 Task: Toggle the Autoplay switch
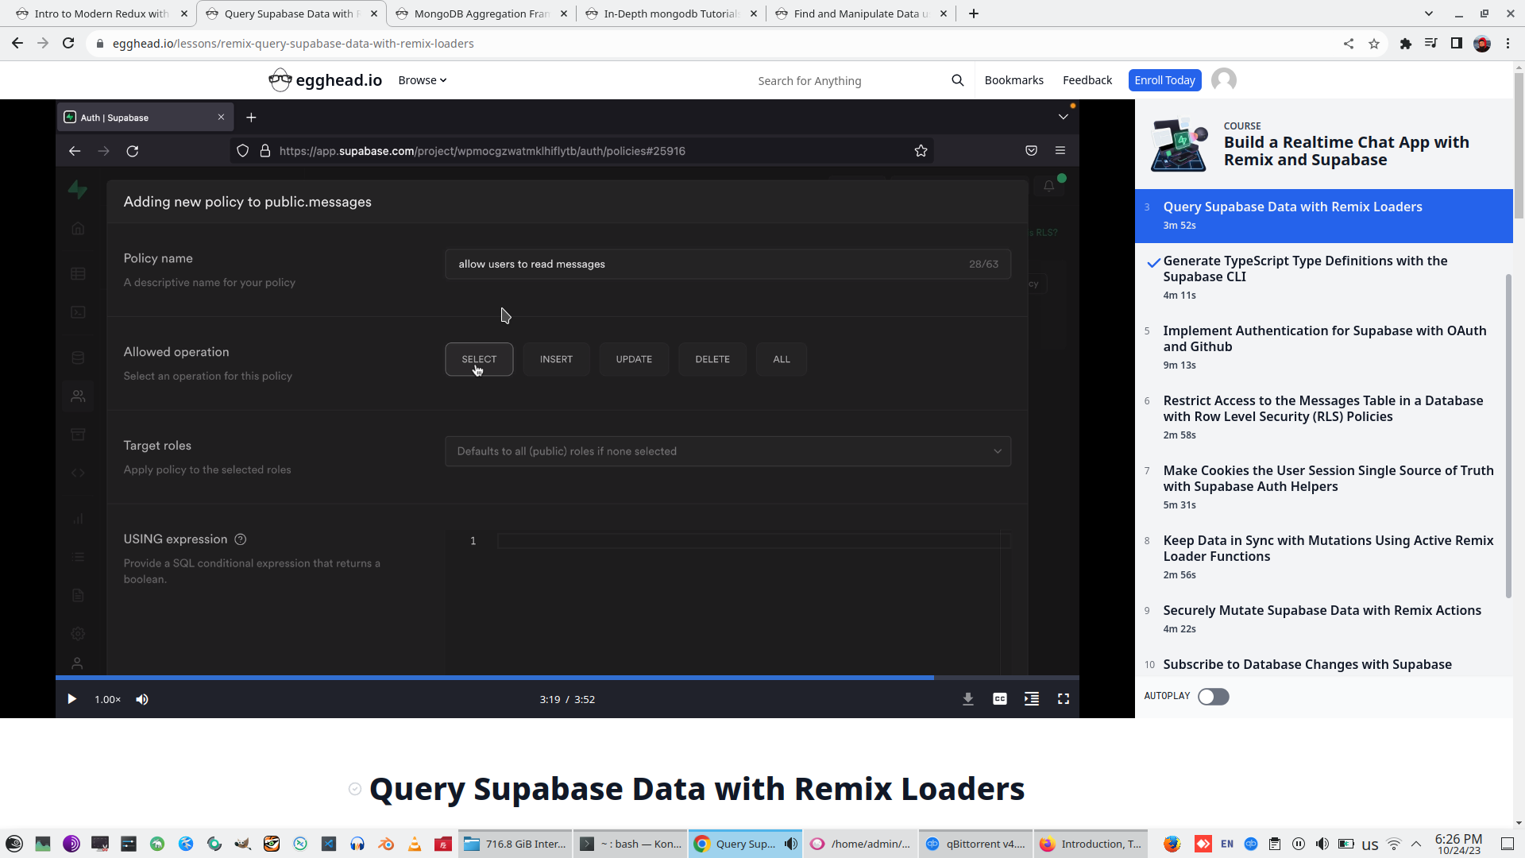1213,697
